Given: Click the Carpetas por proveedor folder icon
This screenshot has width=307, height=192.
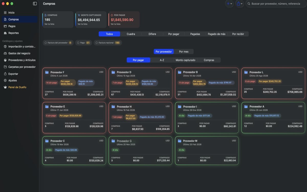Looking at the screenshot, I should pos(5,67).
